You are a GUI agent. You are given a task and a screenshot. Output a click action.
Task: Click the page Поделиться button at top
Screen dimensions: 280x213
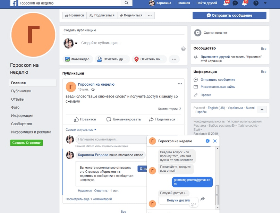(x=131, y=15)
